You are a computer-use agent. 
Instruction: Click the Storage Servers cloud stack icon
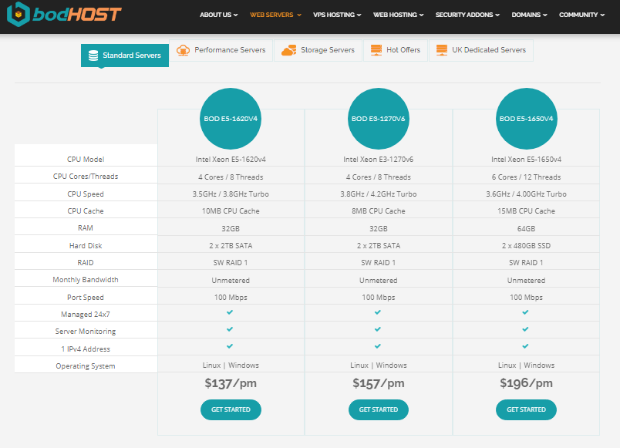(288, 50)
